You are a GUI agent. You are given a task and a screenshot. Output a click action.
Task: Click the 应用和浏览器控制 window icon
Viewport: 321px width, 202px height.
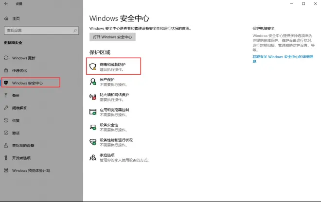(x=93, y=112)
